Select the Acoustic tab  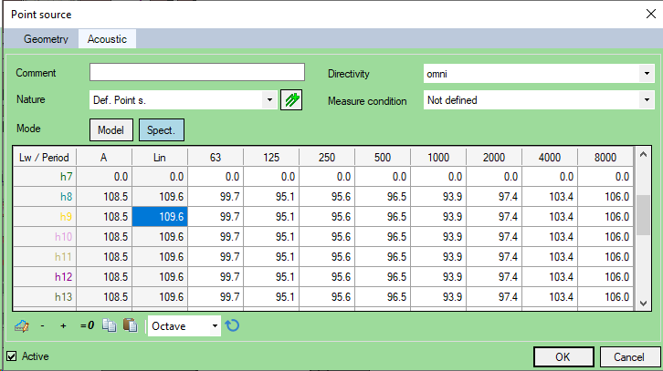tap(107, 39)
